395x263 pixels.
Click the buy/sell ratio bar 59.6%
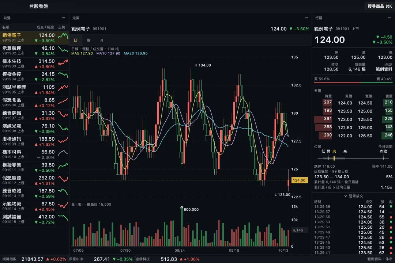353,83
